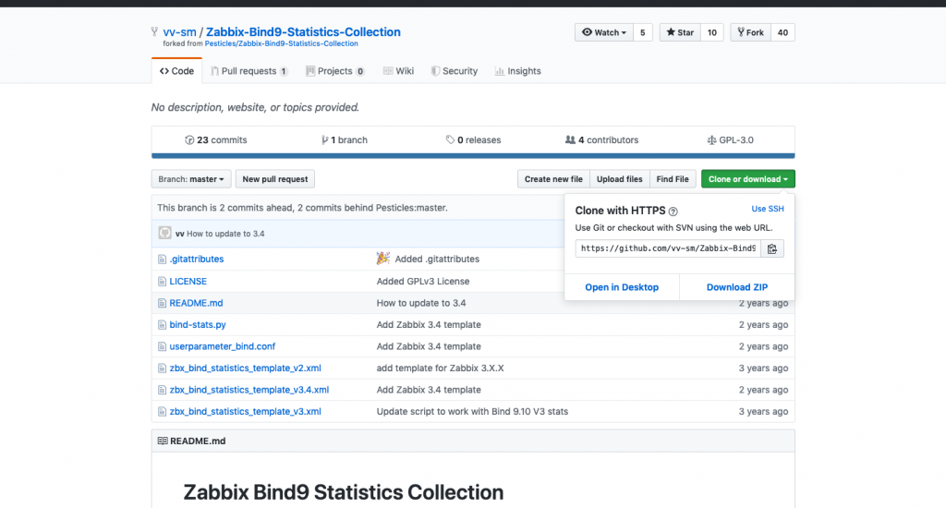Open the 1 branch link
The height and width of the screenshot is (508, 946).
point(345,140)
